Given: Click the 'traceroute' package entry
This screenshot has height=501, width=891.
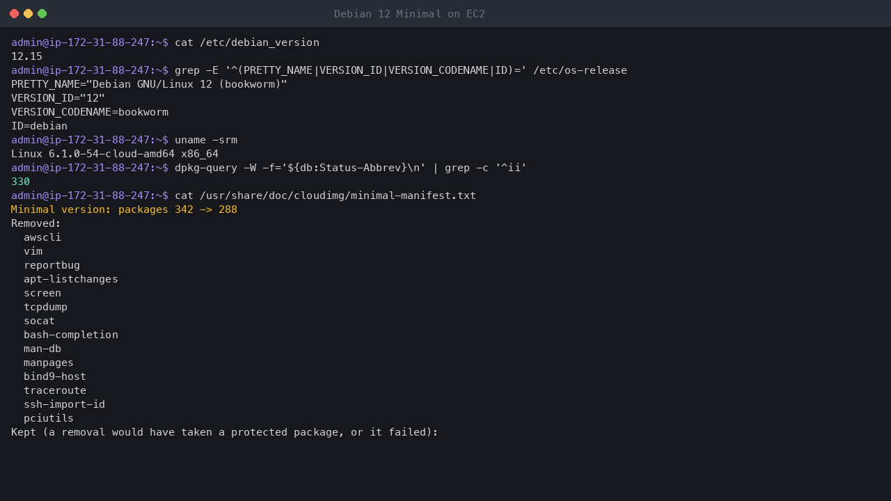Looking at the screenshot, I should pos(55,390).
